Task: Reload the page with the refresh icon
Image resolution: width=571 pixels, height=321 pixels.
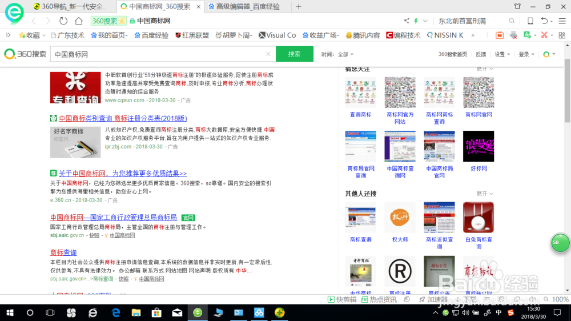Action: [x=63, y=21]
